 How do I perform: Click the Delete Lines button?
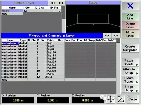coord(130,25)
